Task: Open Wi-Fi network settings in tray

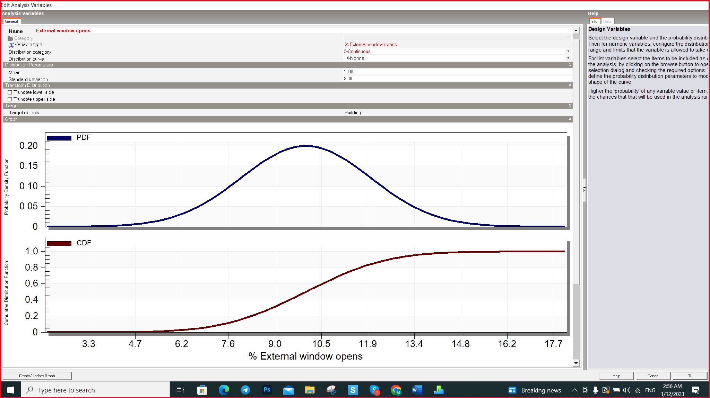Action: 638,390
